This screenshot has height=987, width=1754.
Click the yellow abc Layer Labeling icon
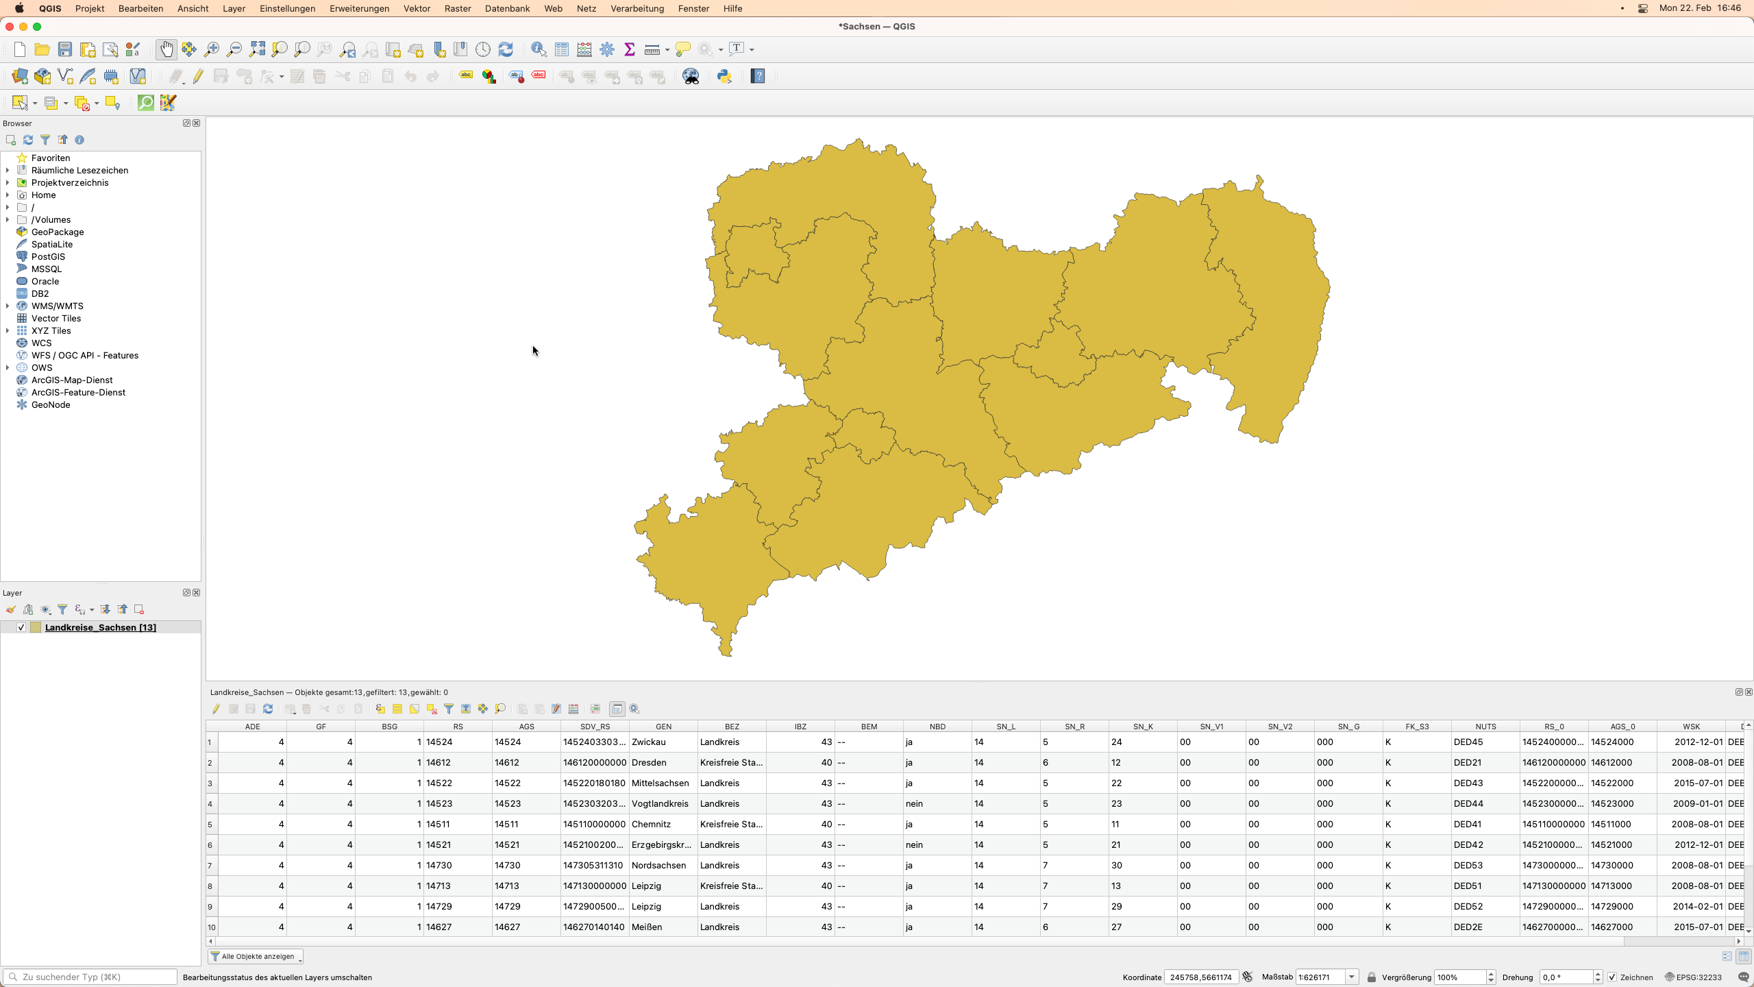[x=466, y=76]
